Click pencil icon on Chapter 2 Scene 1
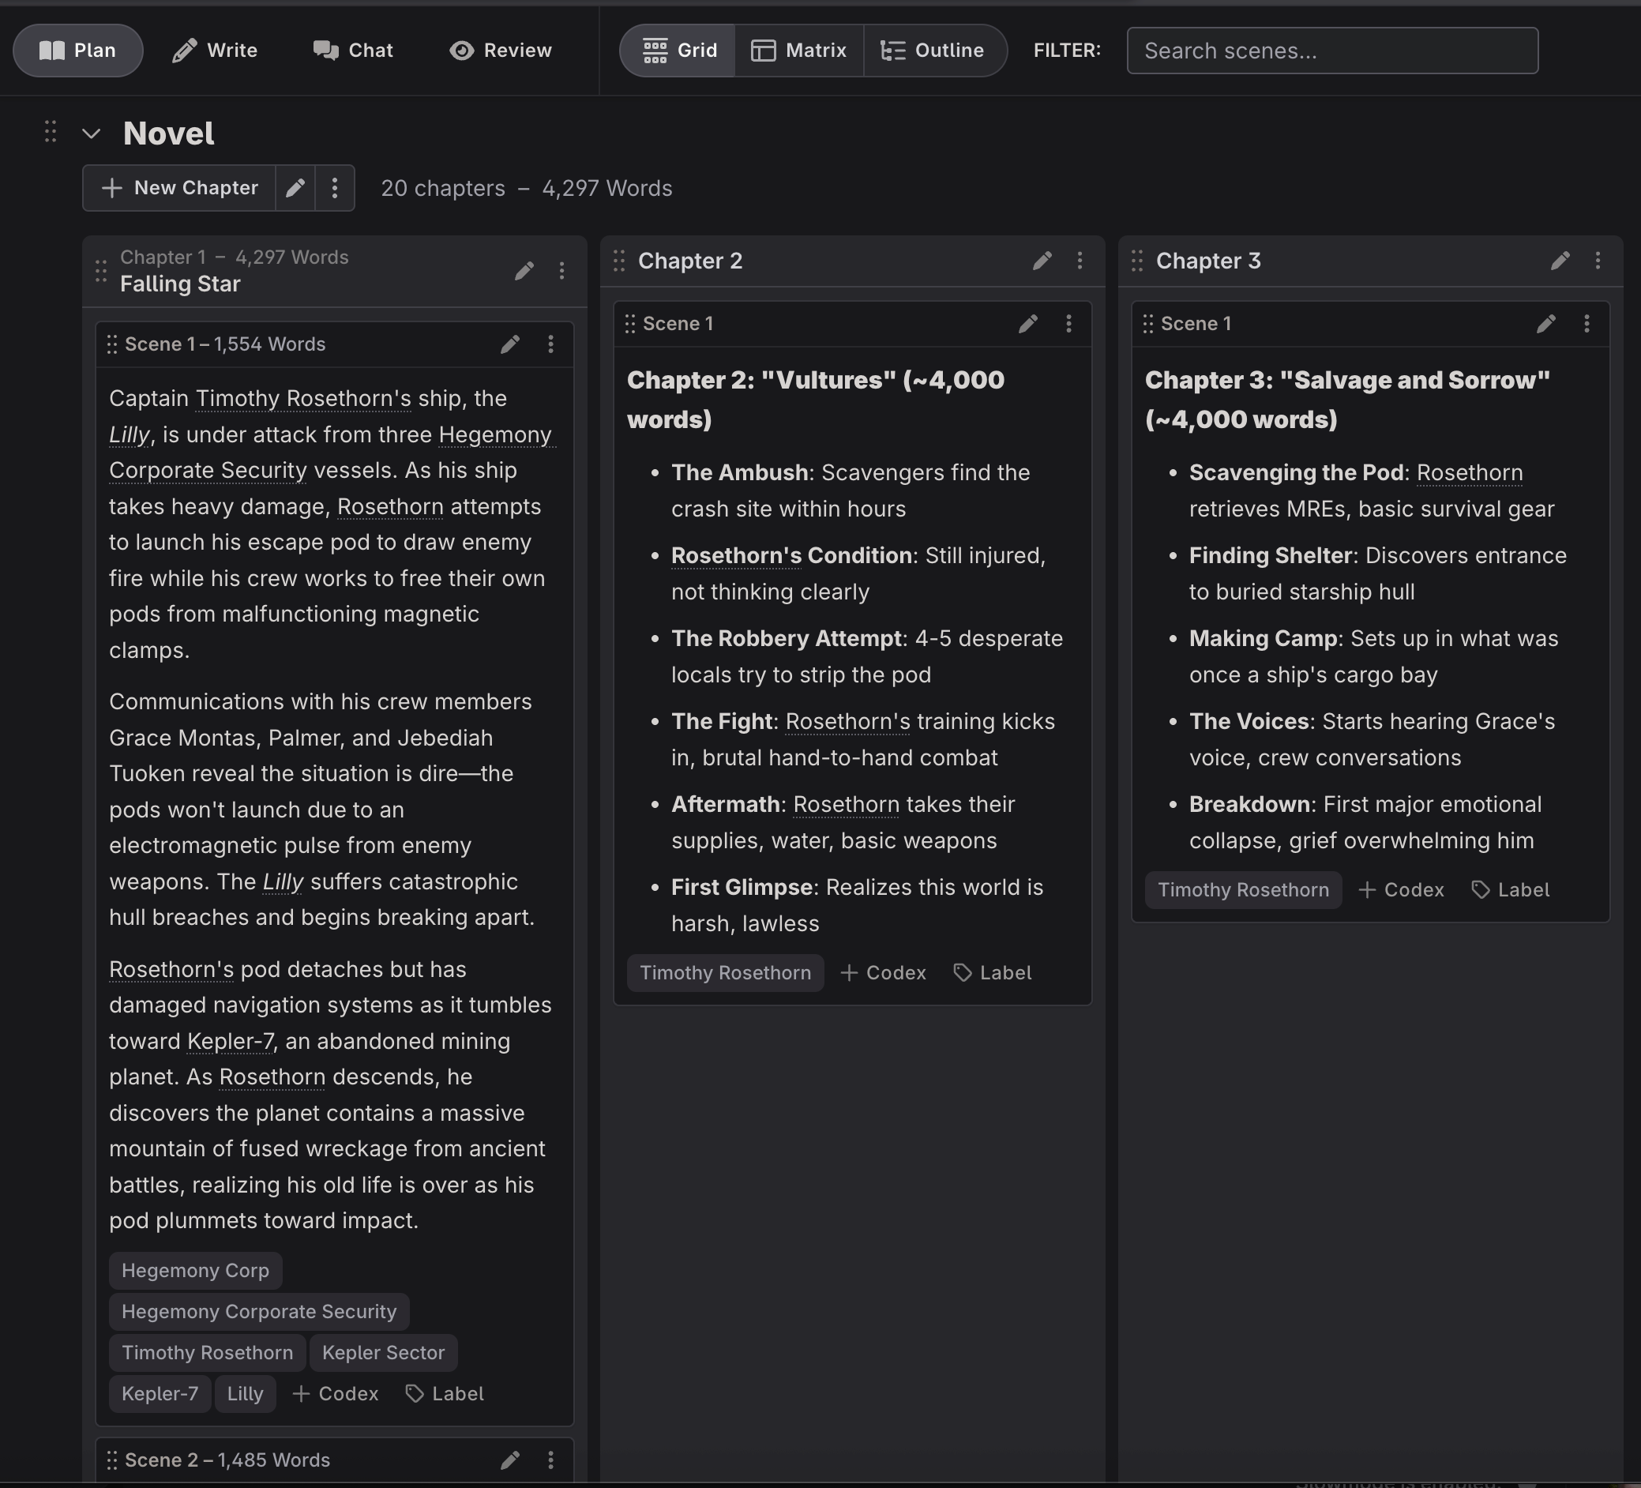Viewport: 1641px width, 1488px height. pyautogui.click(x=1028, y=324)
